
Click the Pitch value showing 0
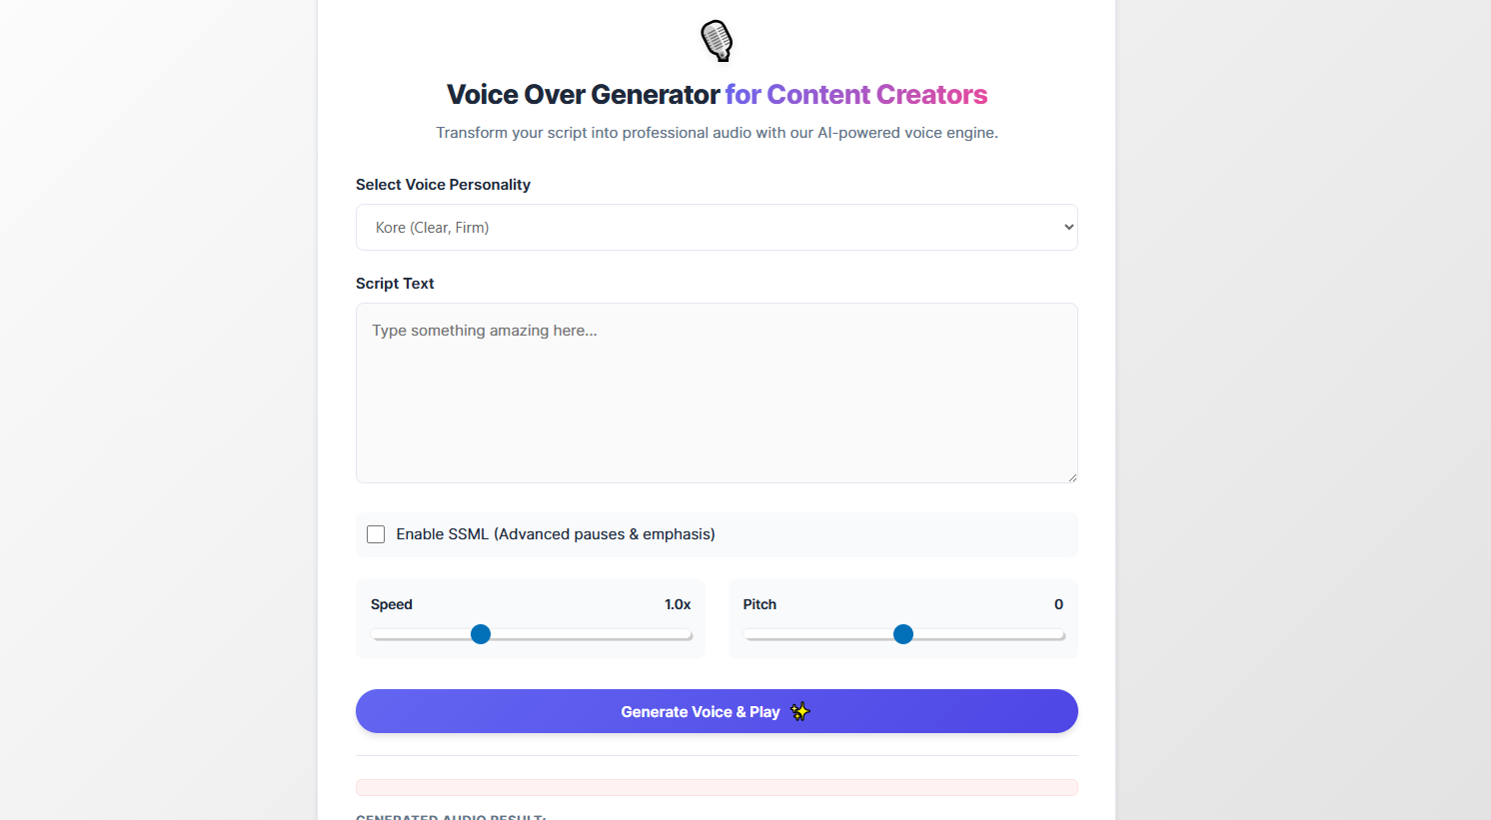click(1058, 604)
